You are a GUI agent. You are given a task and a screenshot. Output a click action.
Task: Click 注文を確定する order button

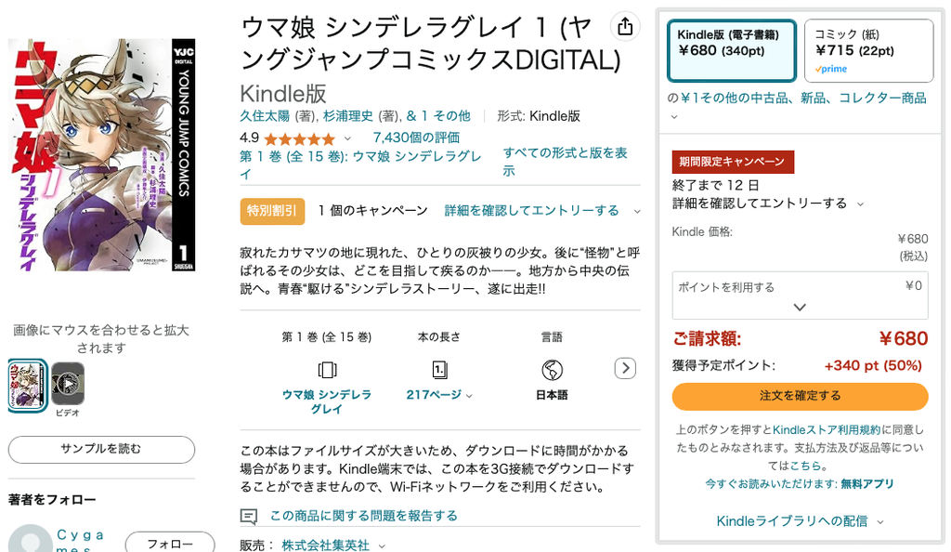(800, 396)
